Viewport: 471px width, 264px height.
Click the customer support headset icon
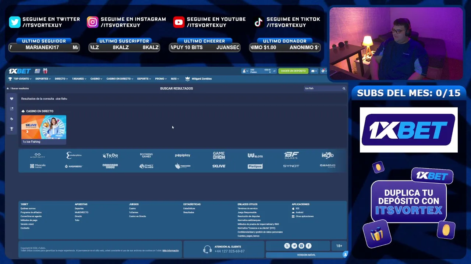coord(207,249)
